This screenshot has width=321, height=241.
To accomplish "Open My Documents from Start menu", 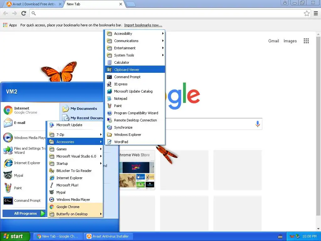I will click(x=82, y=109).
